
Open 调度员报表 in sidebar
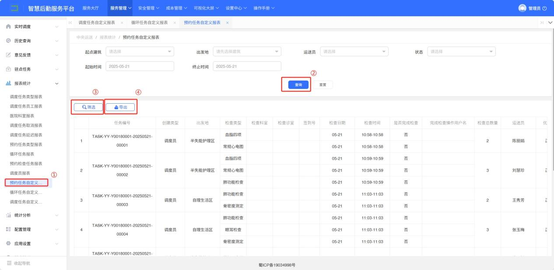click(20, 173)
